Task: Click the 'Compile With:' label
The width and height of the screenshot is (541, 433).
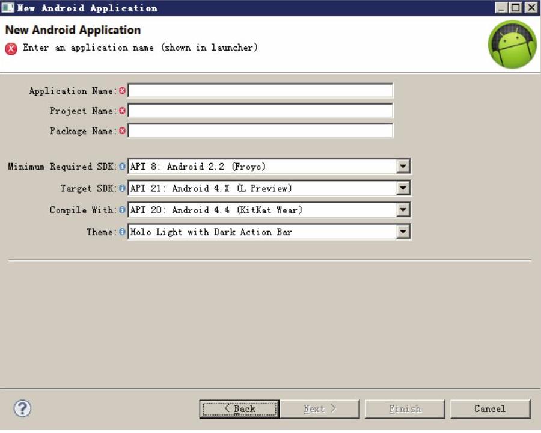Action: [x=84, y=210]
